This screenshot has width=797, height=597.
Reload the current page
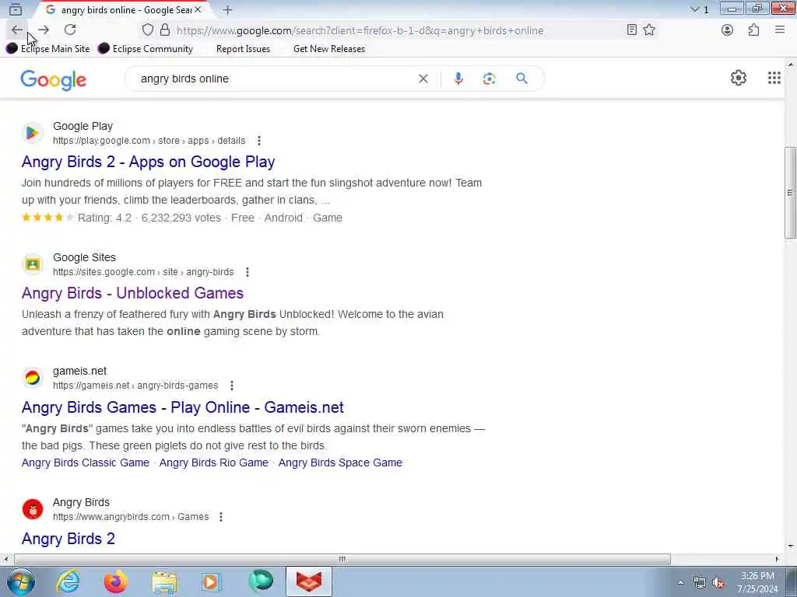tap(70, 30)
